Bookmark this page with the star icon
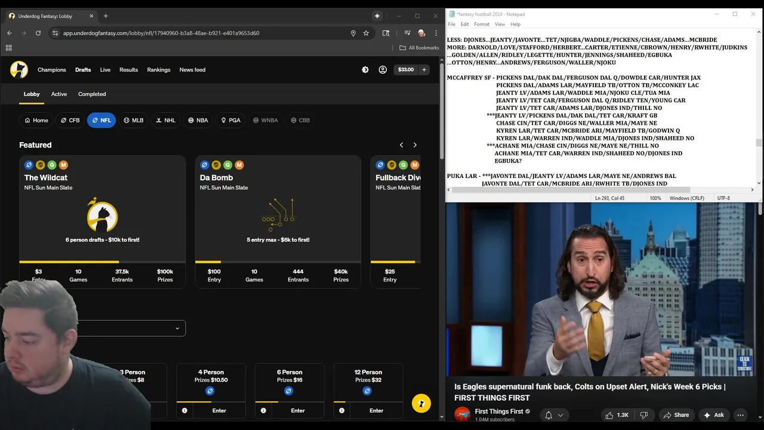 (x=366, y=33)
